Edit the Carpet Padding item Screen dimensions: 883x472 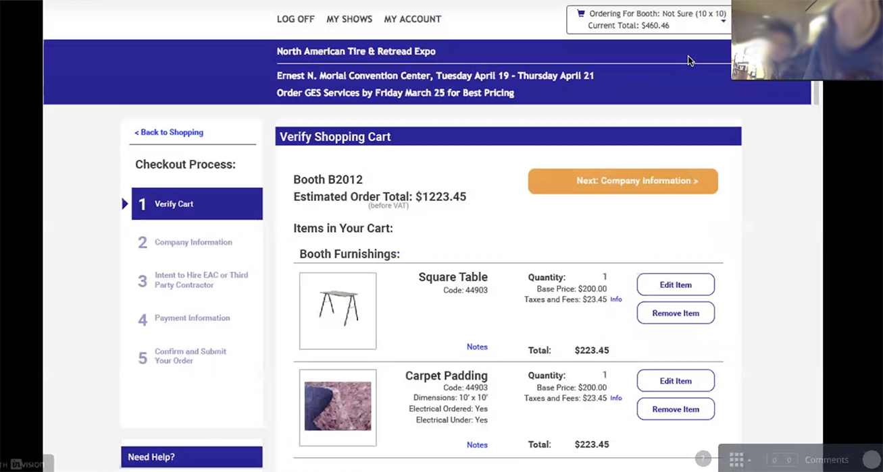[x=676, y=380]
